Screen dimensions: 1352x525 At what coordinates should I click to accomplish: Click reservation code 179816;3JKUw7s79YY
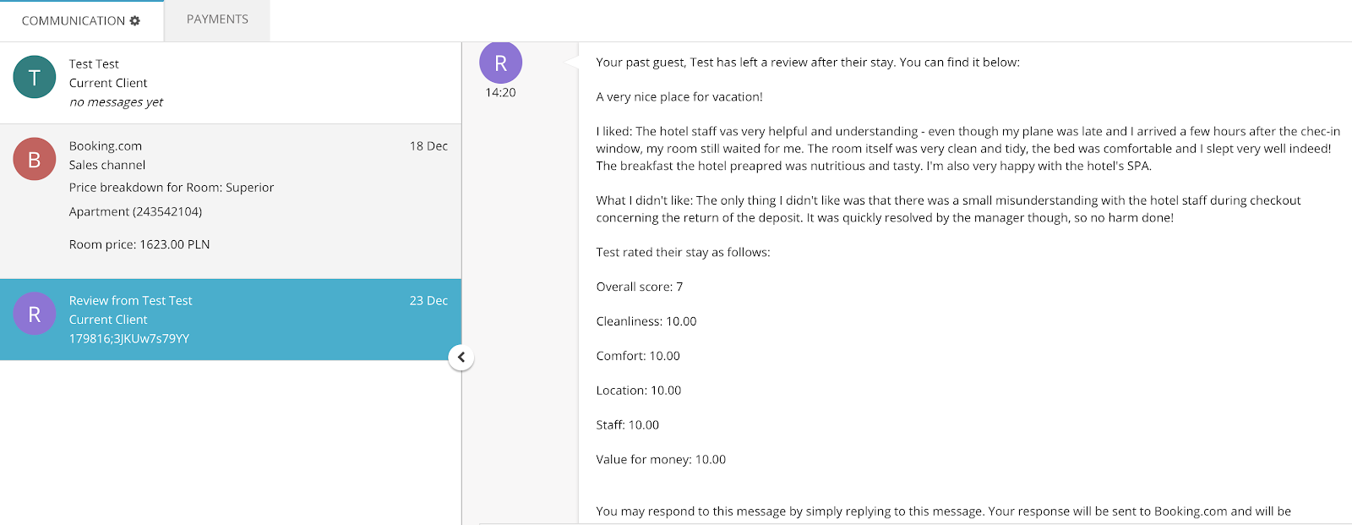pyautogui.click(x=129, y=339)
